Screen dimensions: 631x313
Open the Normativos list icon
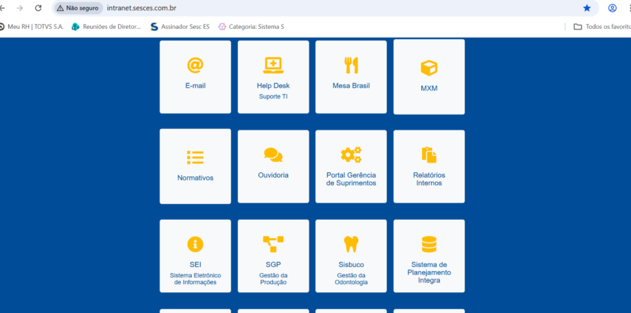coord(195,157)
